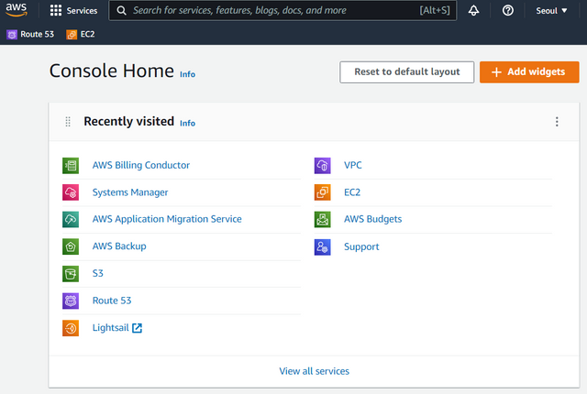Open the AWS Backup service icon
Viewport: 587px width, 394px height.
click(x=71, y=246)
